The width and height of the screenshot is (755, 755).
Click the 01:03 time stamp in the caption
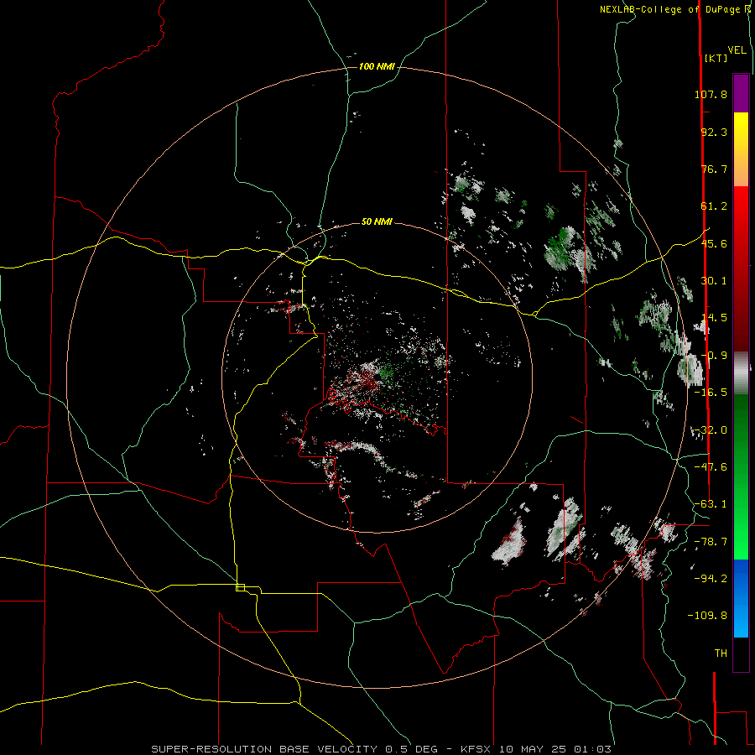coord(594,749)
